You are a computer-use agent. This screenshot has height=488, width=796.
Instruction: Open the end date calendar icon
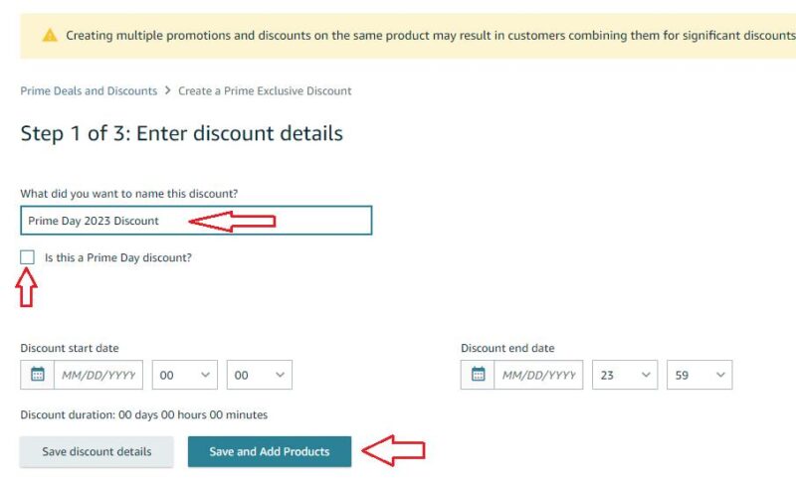(478, 375)
